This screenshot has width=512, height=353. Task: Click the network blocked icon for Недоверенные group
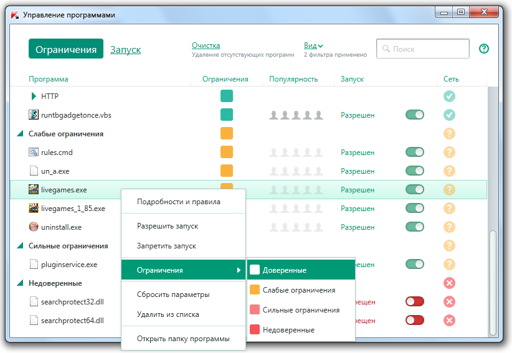[449, 283]
